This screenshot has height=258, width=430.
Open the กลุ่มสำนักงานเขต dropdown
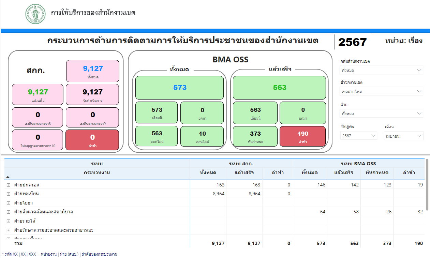click(x=382, y=70)
